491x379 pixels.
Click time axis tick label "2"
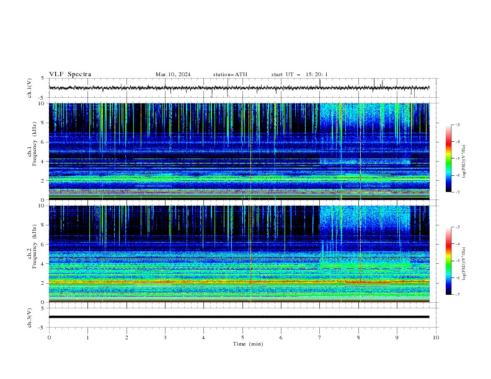point(126,338)
